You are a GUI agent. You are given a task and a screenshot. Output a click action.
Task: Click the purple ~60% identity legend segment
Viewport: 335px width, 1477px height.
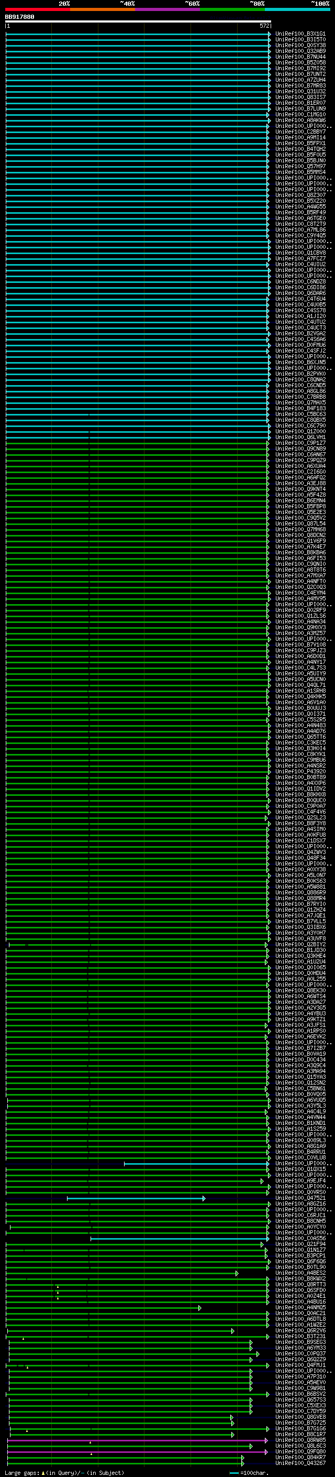click(x=168, y=9)
